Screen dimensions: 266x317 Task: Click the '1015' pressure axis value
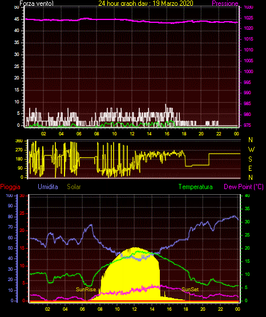(x=248, y=39)
